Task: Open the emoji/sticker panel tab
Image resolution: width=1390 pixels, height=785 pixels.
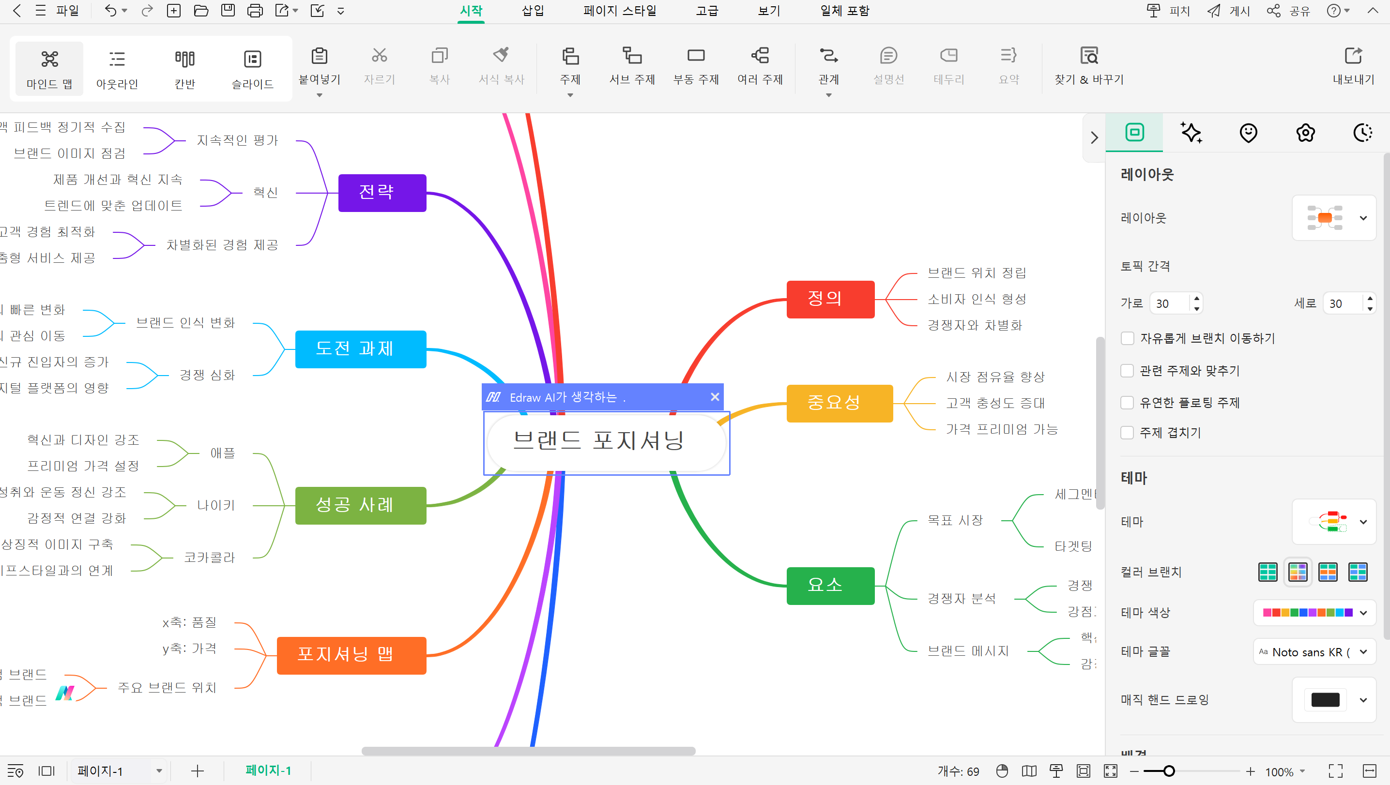Action: tap(1248, 133)
